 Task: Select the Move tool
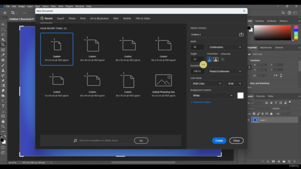(x=3, y=24)
